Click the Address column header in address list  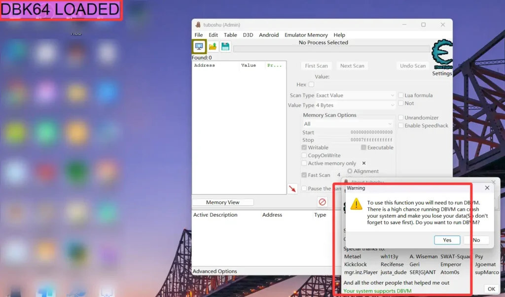click(272, 215)
